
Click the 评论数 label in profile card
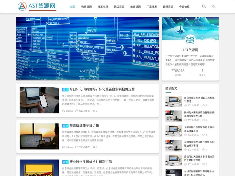202,75
